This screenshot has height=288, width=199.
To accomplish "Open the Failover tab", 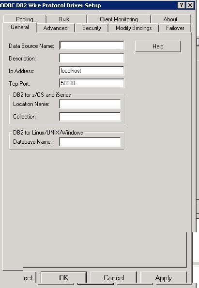I will [175, 28].
